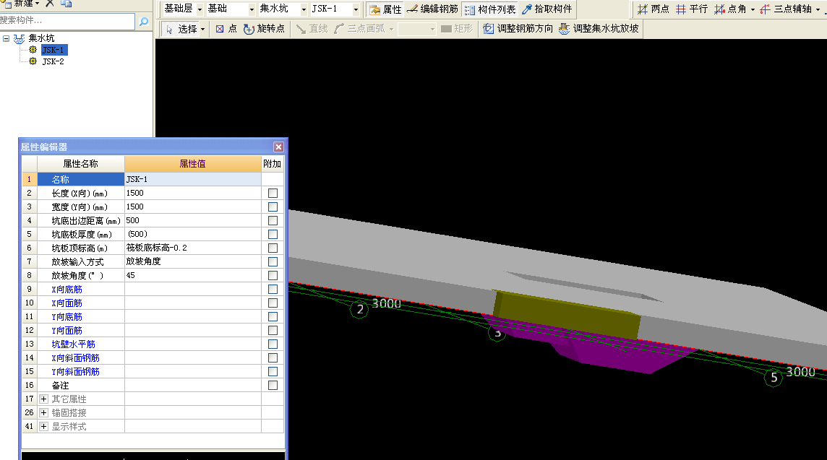Expand 锚固搭接 property group
The image size is (827, 460).
point(44,412)
